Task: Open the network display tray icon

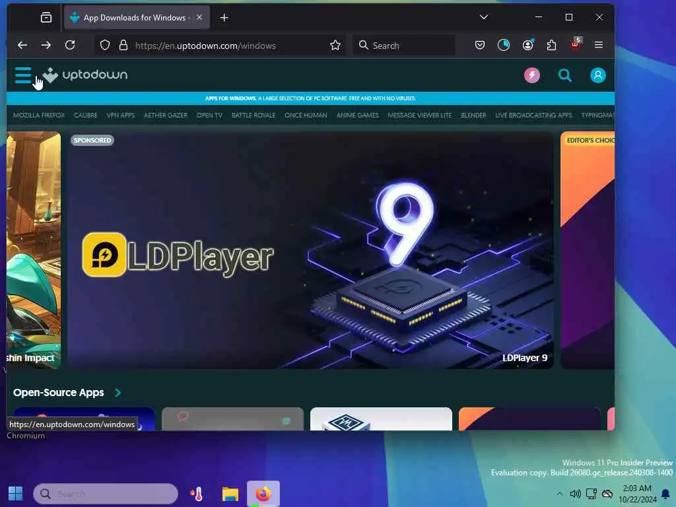Action: [591, 494]
